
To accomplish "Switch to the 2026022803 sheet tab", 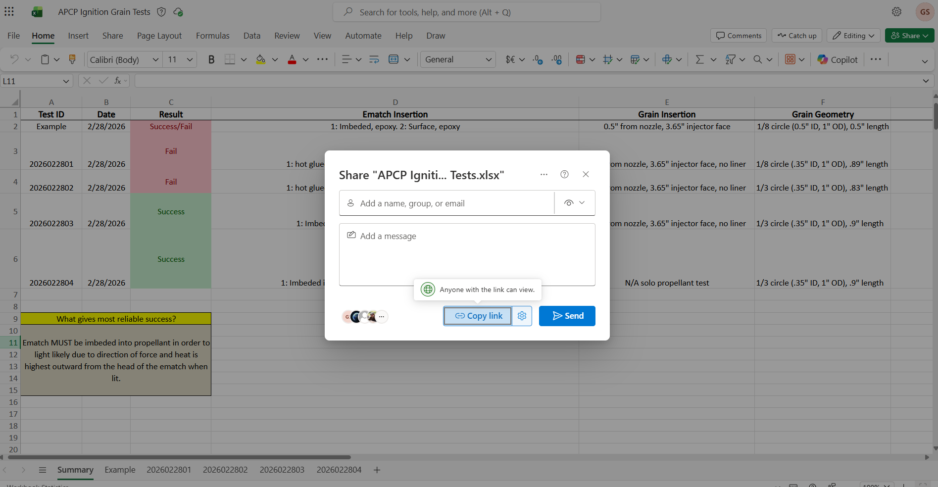I will coord(282,470).
